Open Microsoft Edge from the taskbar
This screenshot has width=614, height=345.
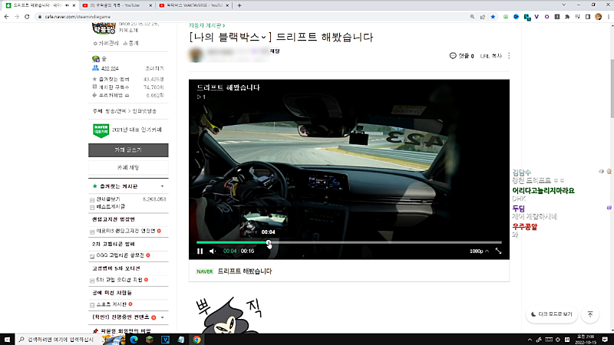pyautogui.click(x=134, y=340)
